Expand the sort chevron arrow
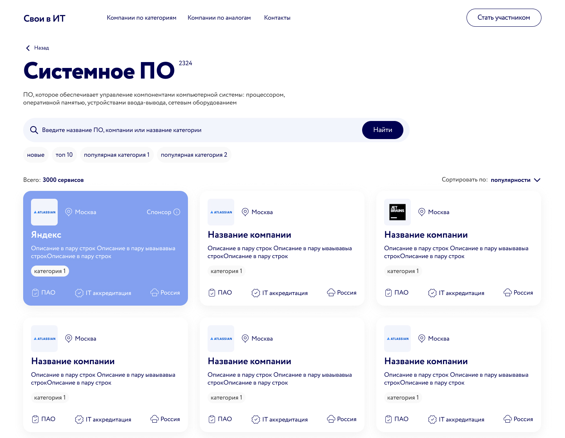Viewport: 565px width, 438px height. click(x=538, y=180)
